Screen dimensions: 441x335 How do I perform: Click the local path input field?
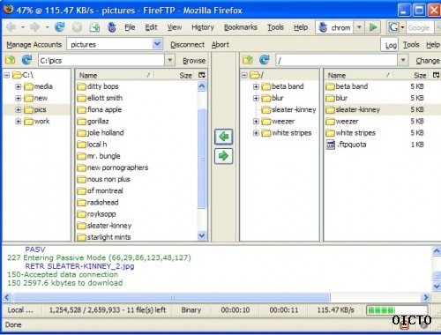[x=101, y=60]
